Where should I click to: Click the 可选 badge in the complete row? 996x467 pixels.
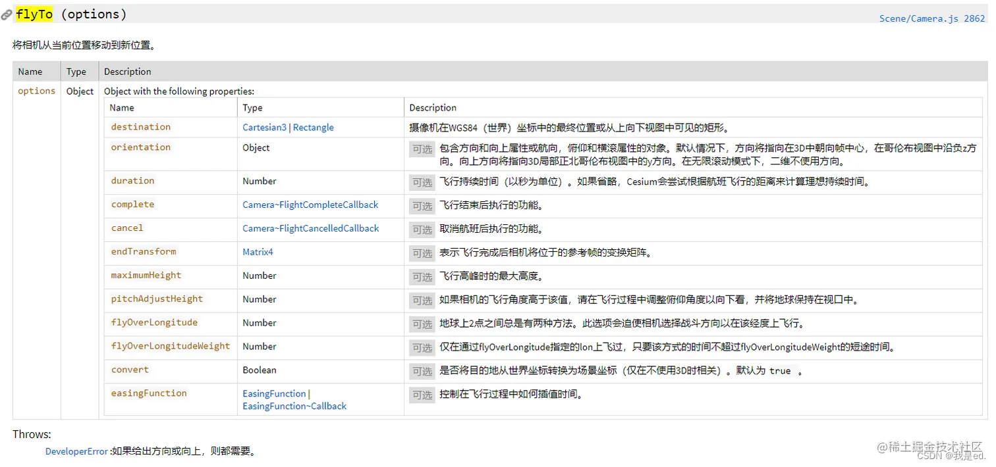point(422,206)
